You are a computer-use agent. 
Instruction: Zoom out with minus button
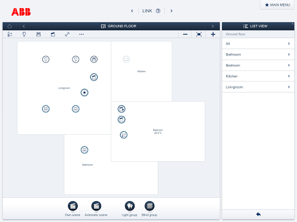coord(185,34)
